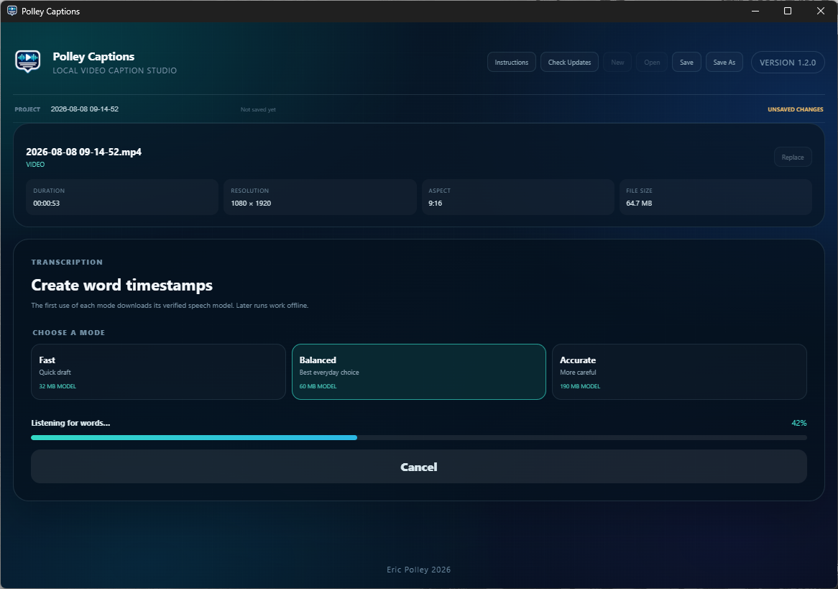Maximize the Polley Captions window
This screenshot has height=589, width=838.
[787, 12]
